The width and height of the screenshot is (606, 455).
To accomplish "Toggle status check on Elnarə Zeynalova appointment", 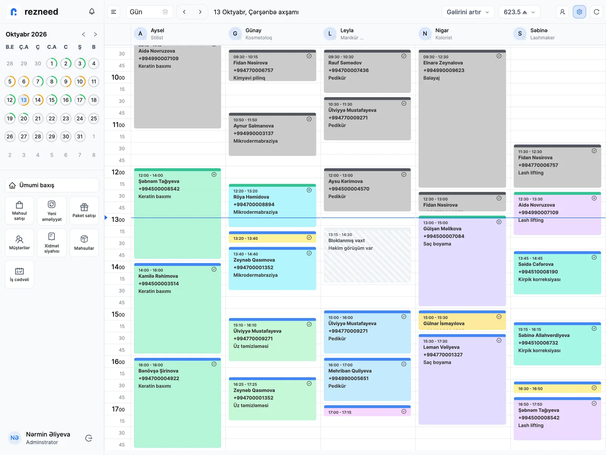I will click(499, 56).
